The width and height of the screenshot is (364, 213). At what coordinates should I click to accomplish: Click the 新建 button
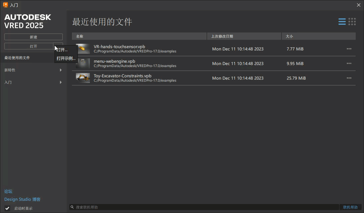[33, 37]
